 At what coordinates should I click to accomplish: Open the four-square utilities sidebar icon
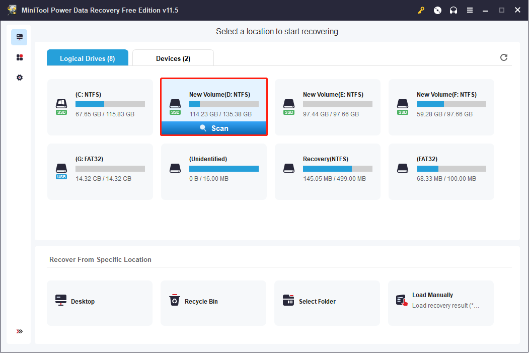coord(20,57)
